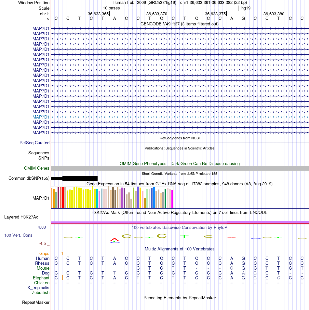Click the Elephant alignment row label

tap(41, 278)
